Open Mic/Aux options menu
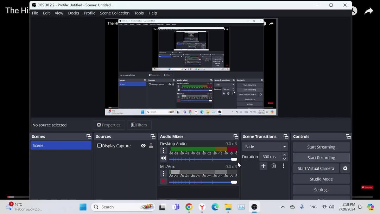Viewport: 380px width, 214px height. click(x=164, y=173)
